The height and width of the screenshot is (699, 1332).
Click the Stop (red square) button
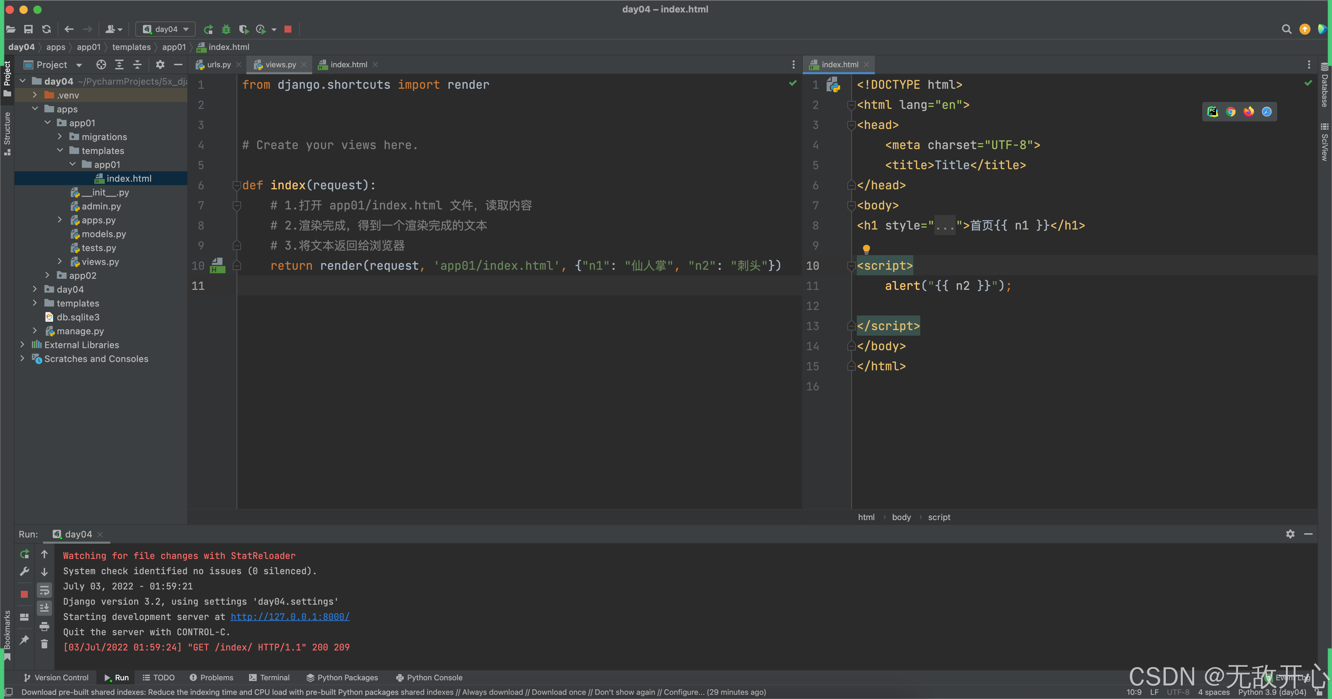288,29
